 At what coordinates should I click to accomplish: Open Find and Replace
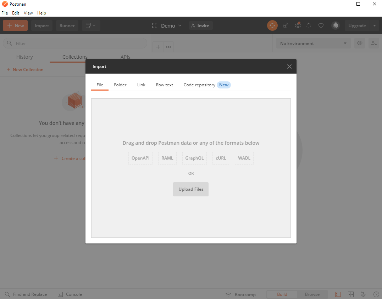[26, 294]
